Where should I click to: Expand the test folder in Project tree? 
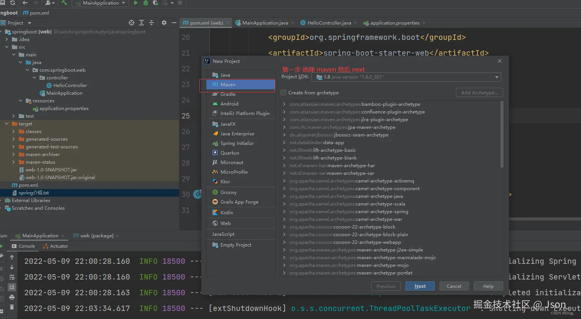[x=14, y=116]
